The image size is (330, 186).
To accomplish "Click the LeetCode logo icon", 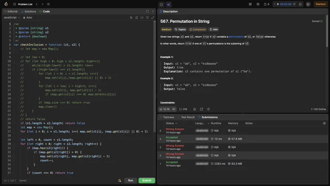I will 6,4.
